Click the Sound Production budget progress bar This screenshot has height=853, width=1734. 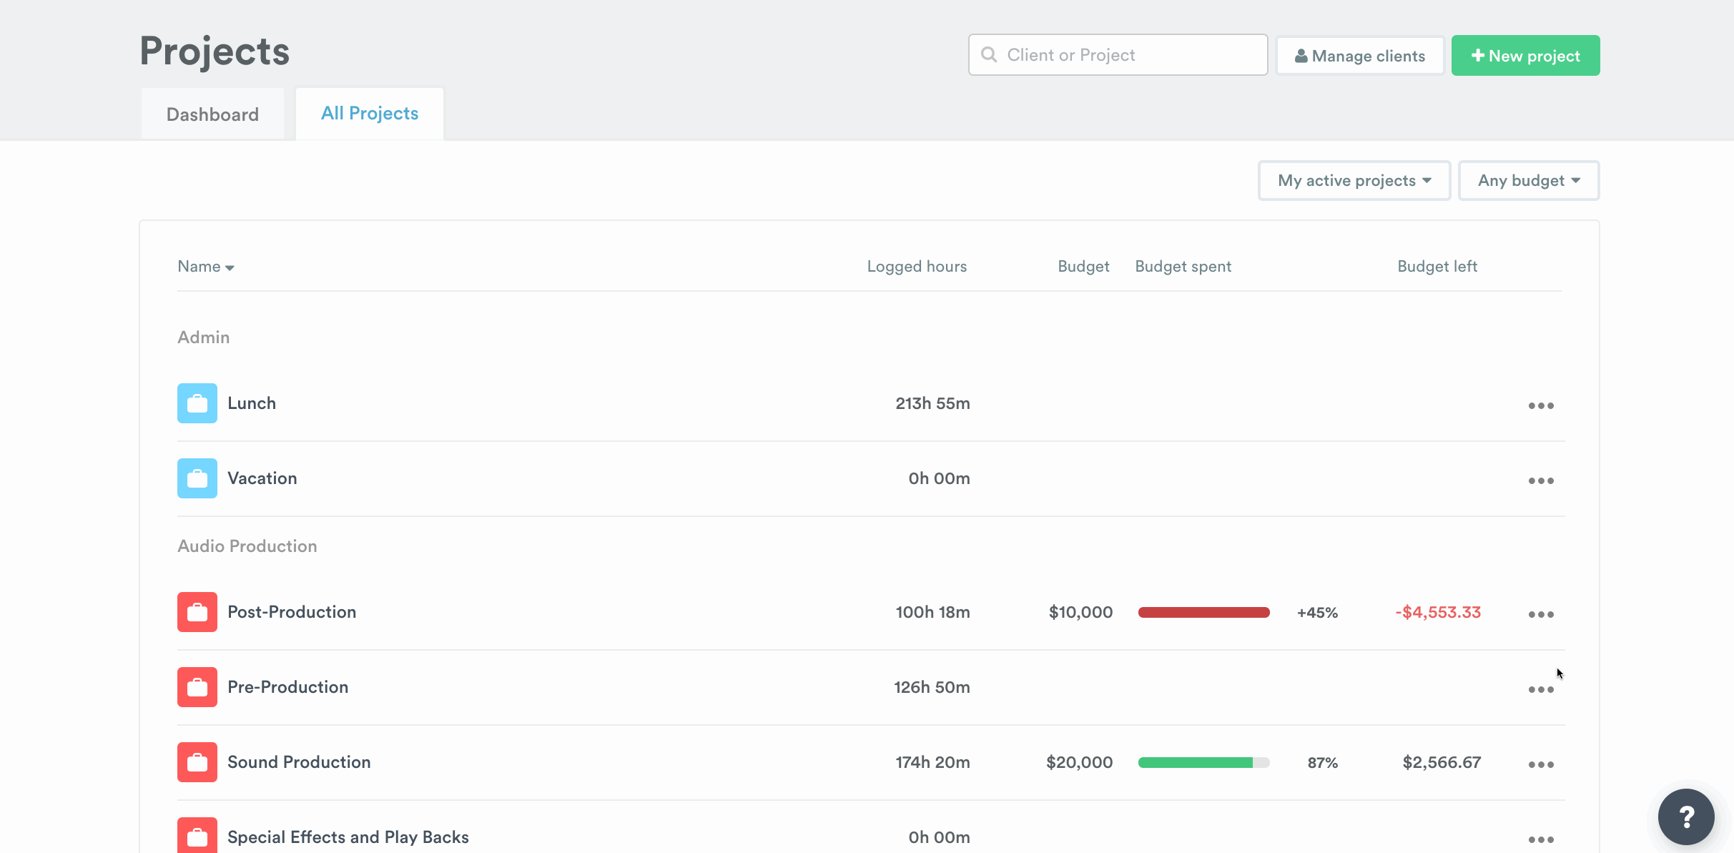(1203, 762)
